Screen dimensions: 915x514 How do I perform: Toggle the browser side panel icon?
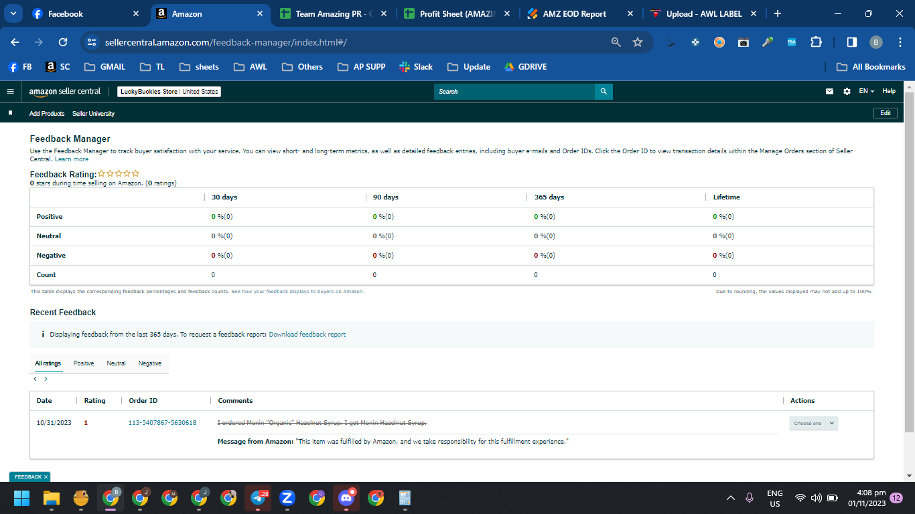coord(852,42)
